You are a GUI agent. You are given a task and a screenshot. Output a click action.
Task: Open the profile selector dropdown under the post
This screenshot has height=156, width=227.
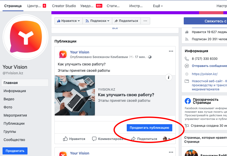pyautogui.click(x=166, y=139)
